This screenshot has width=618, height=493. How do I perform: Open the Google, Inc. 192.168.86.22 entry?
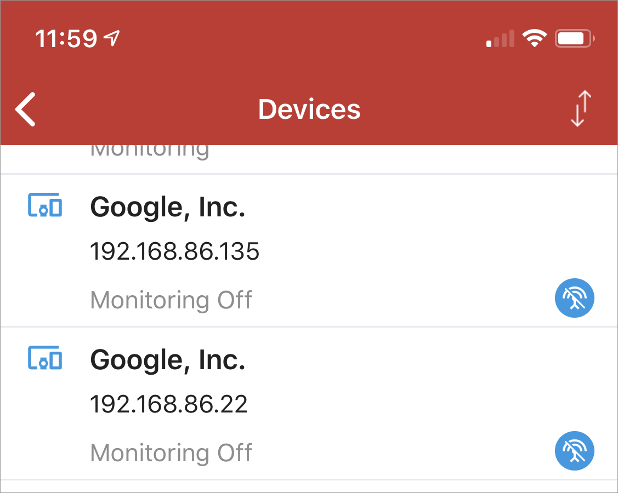pyautogui.click(x=309, y=403)
